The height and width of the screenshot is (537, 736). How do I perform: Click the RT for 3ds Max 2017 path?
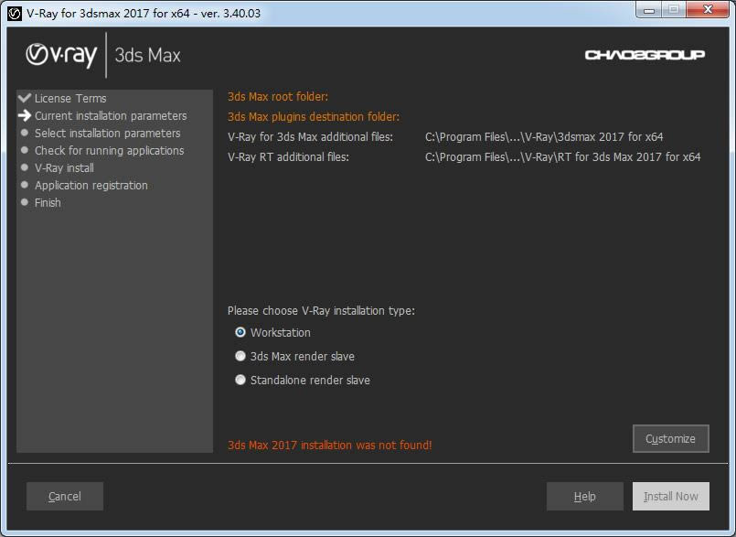click(563, 157)
